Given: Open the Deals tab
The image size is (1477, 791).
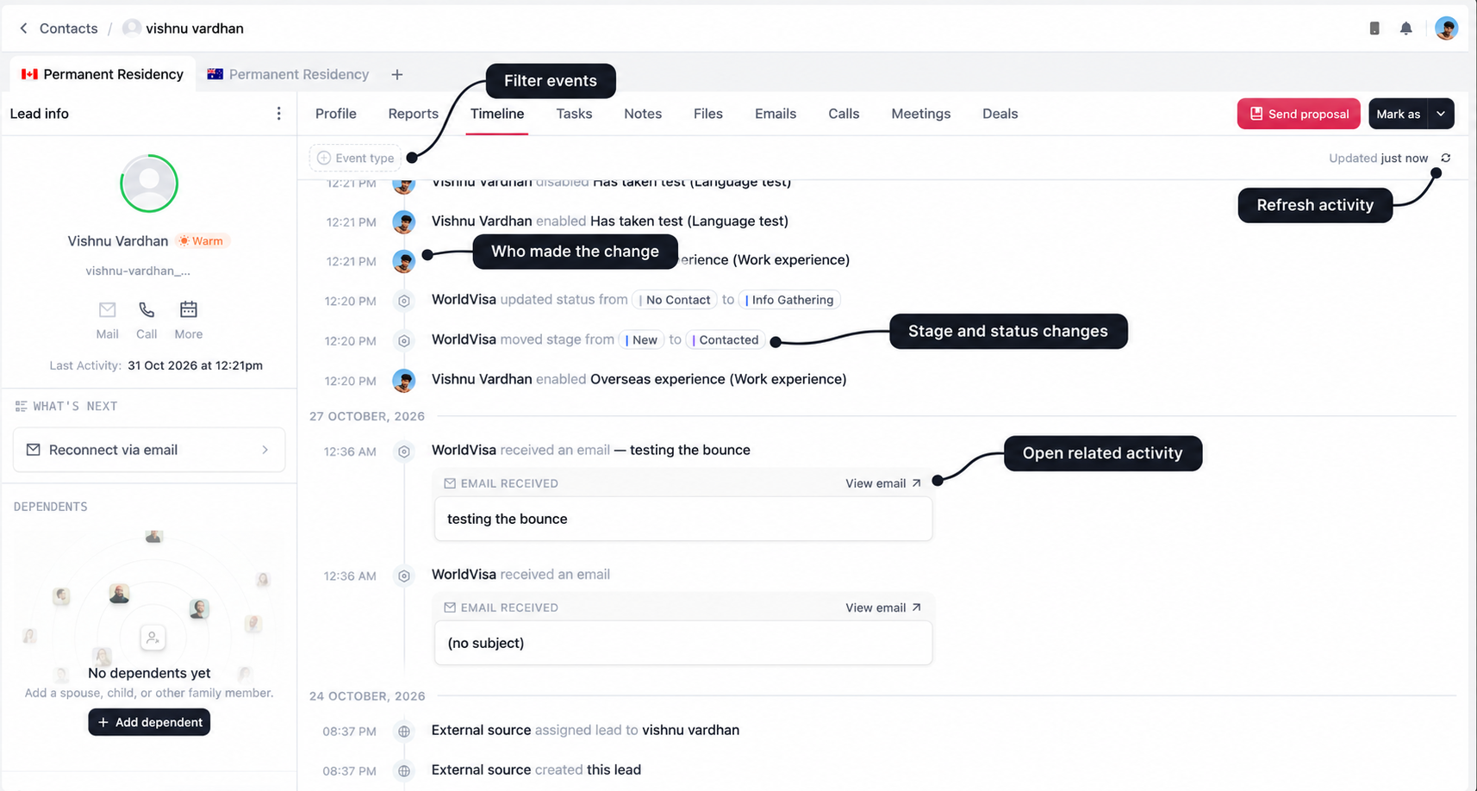Looking at the screenshot, I should coord(1000,114).
